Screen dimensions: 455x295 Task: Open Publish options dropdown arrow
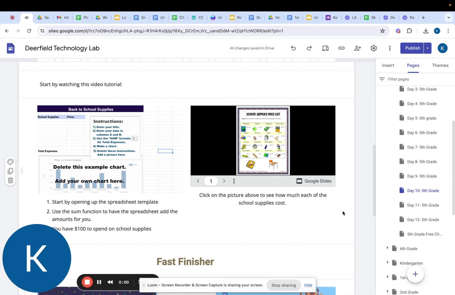pos(428,48)
